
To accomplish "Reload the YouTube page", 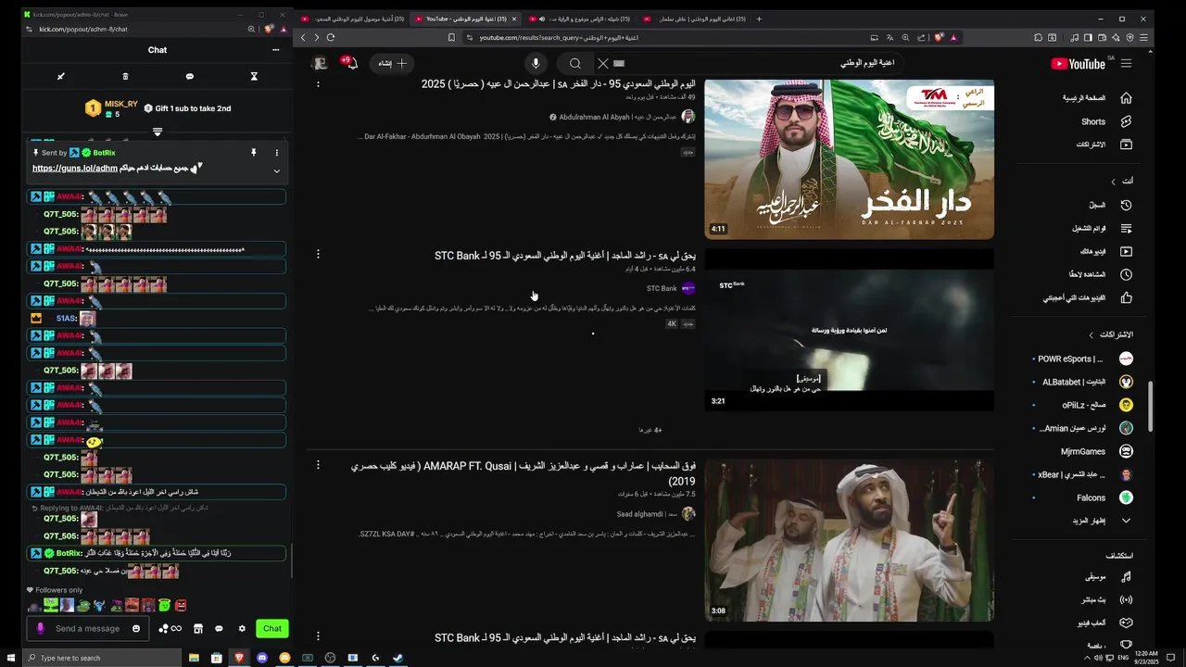I will pos(331,37).
